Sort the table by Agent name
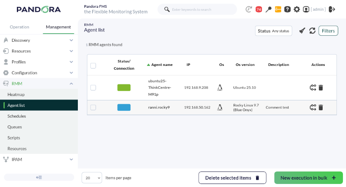346x187 pixels. [x=160, y=65]
